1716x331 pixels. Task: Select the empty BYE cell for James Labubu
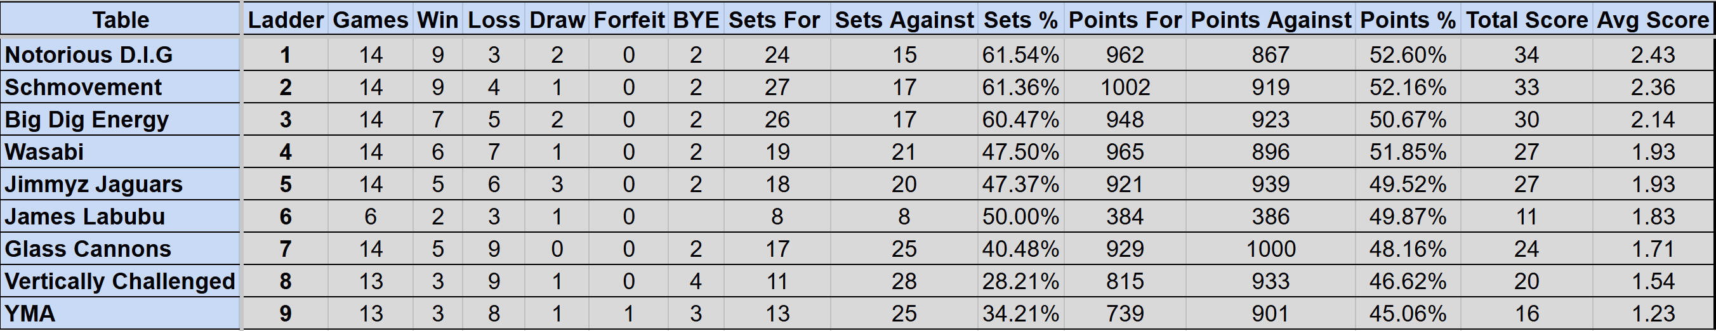click(x=696, y=216)
